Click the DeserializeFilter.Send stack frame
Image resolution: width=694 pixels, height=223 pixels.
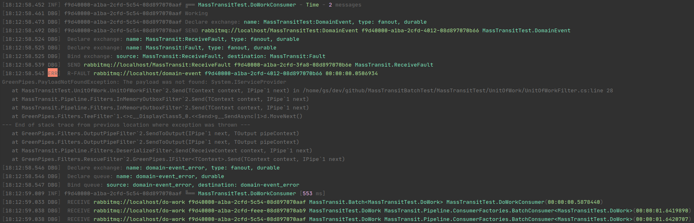[x=162, y=151]
